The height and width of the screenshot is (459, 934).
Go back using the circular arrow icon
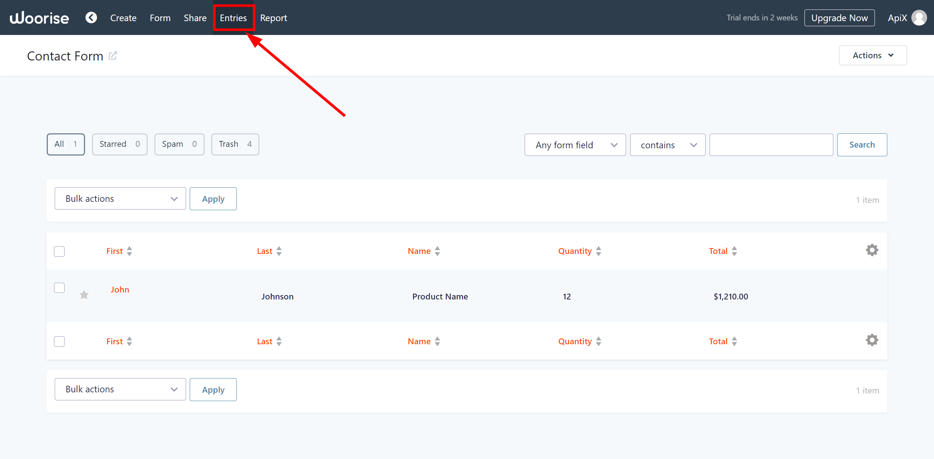(x=91, y=17)
